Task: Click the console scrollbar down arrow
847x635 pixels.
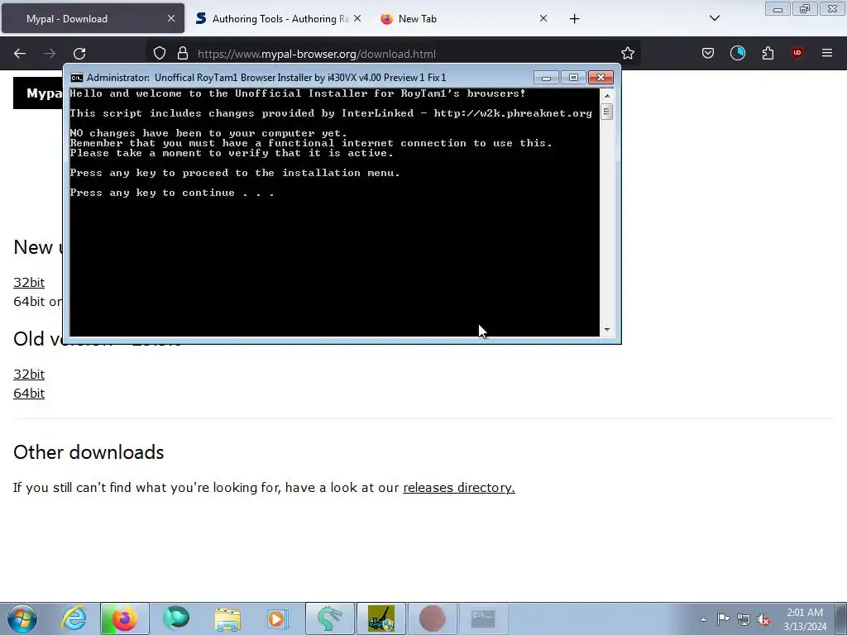Action: [x=607, y=329]
